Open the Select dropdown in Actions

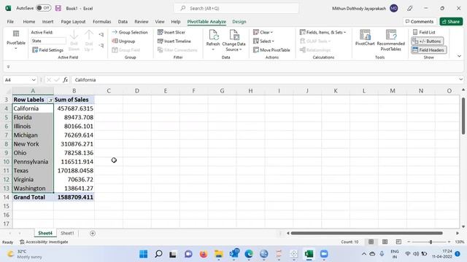tap(263, 41)
